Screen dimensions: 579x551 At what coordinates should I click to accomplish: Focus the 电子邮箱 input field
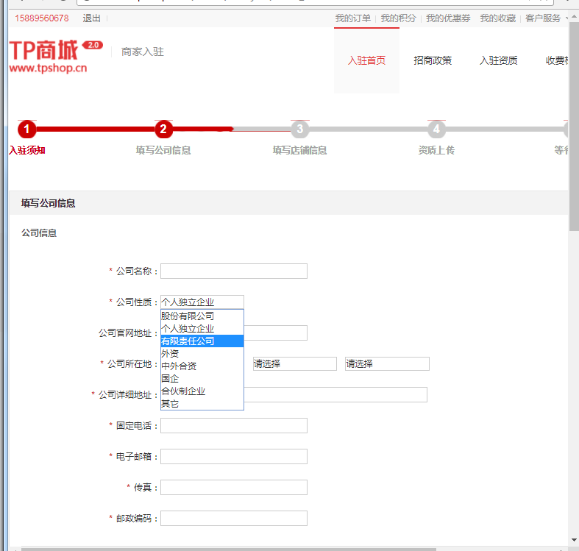(x=233, y=457)
